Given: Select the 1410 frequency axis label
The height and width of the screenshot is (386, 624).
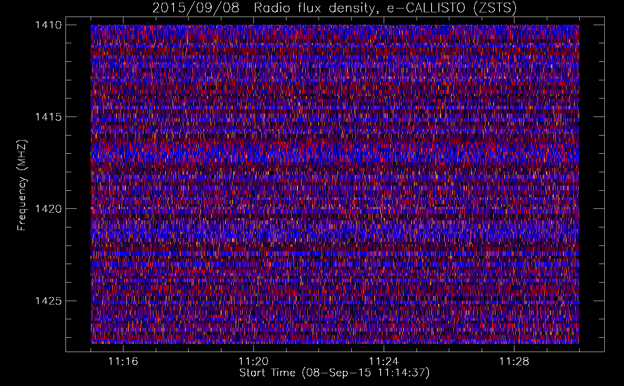Looking at the screenshot, I should (x=48, y=25).
